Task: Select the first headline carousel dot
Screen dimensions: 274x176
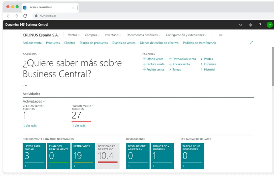Action: (23, 85)
